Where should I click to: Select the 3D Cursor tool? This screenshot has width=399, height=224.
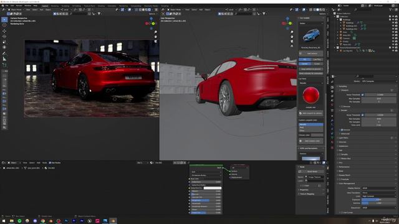coord(4,25)
